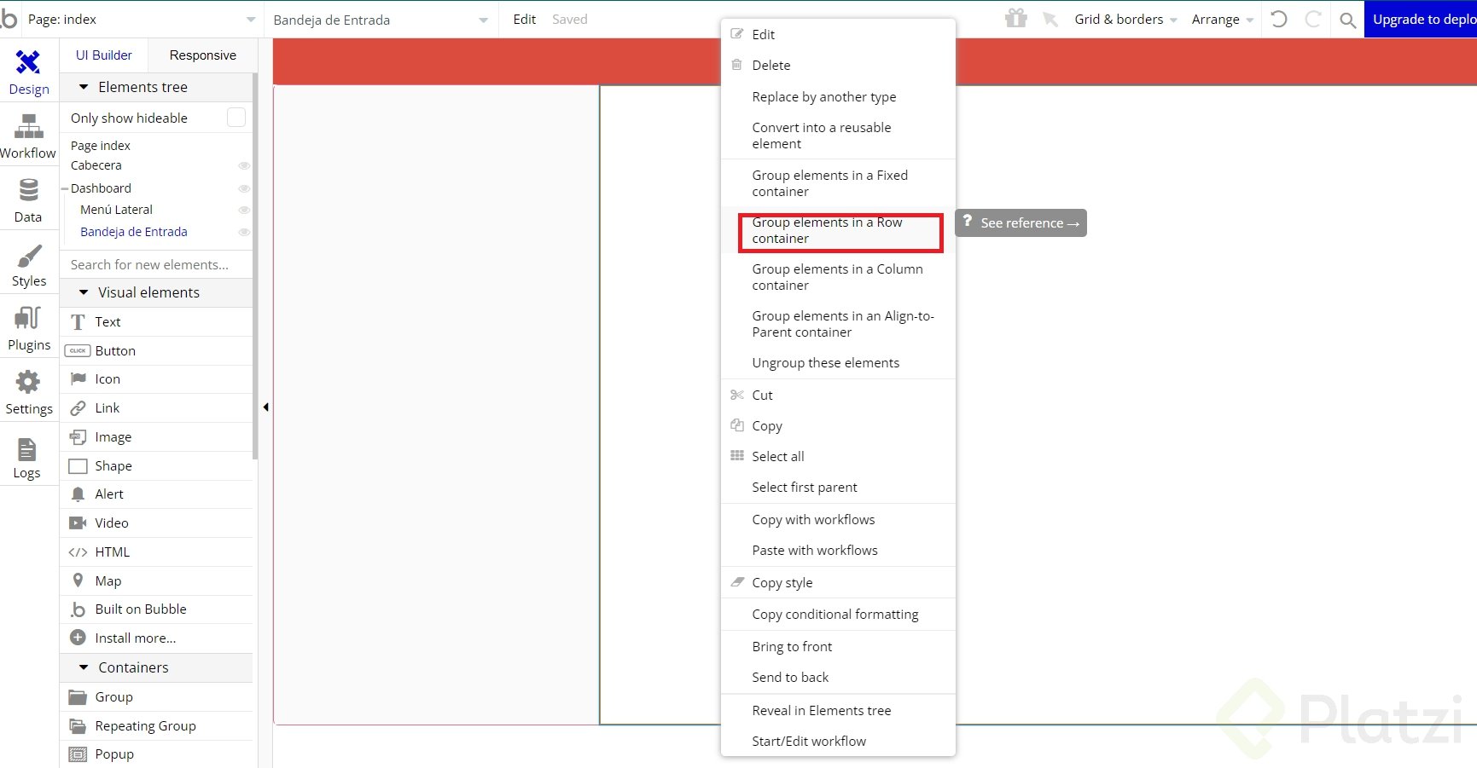Select Bandeja de Entrada in elements tree
Screen dimensions: 1477x768
click(x=134, y=232)
